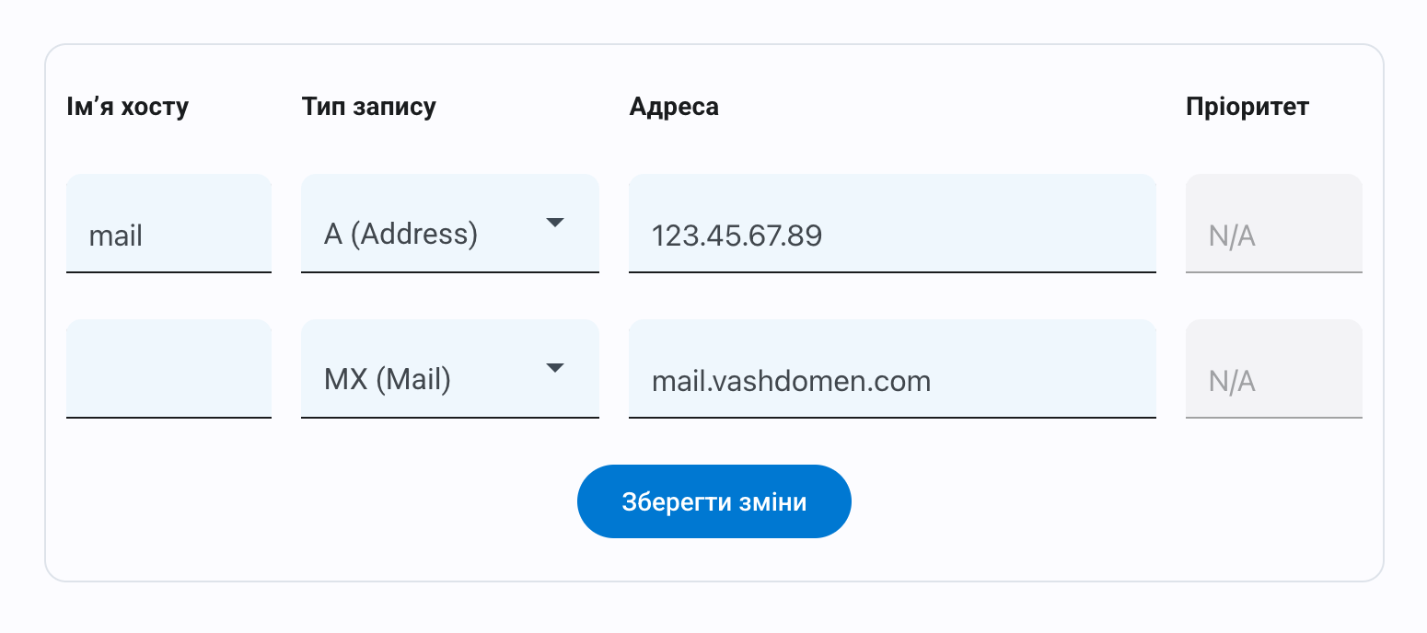Choose the record type selector showing 'A (Address)'
The height and width of the screenshot is (633, 1427).
point(450,222)
